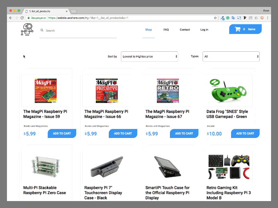Open the Types dropdown set to All
Image resolution: width=278 pixels, height=208 pixels.
[x=231, y=57]
